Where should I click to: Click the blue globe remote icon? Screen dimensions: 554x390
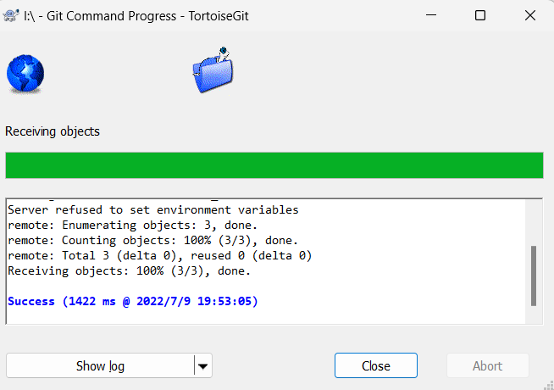(x=25, y=74)
